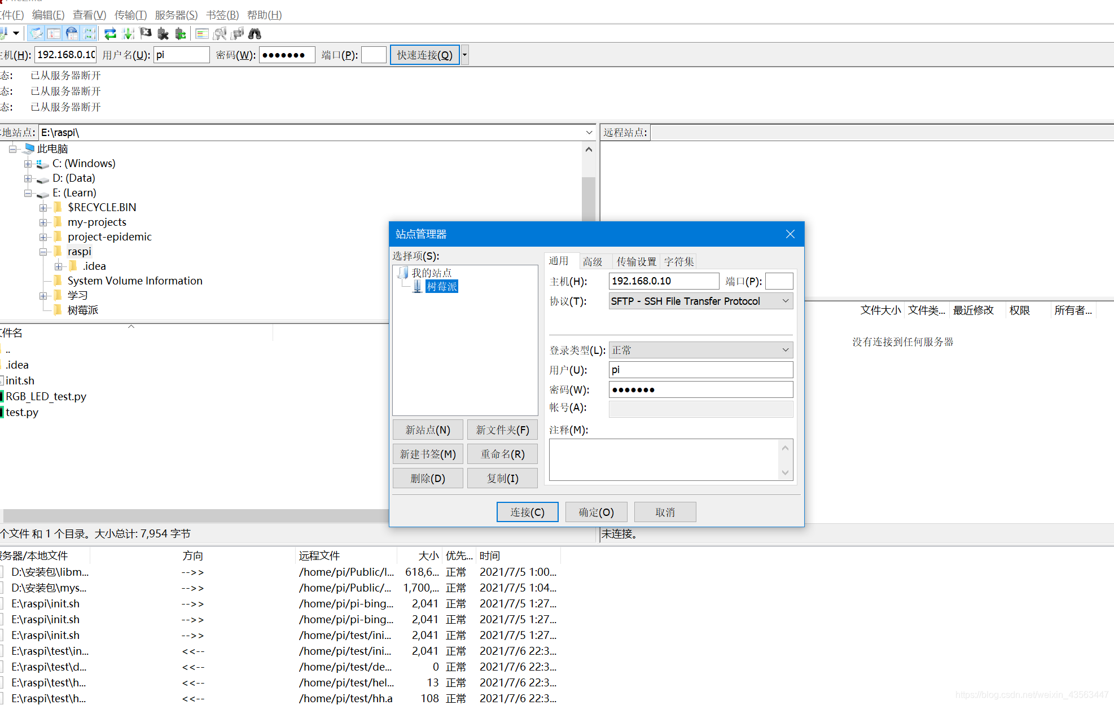This screenshot has width=1114, height=705.
Task: Expand the 学习 folder node
Action: click(x=43, y=296)
